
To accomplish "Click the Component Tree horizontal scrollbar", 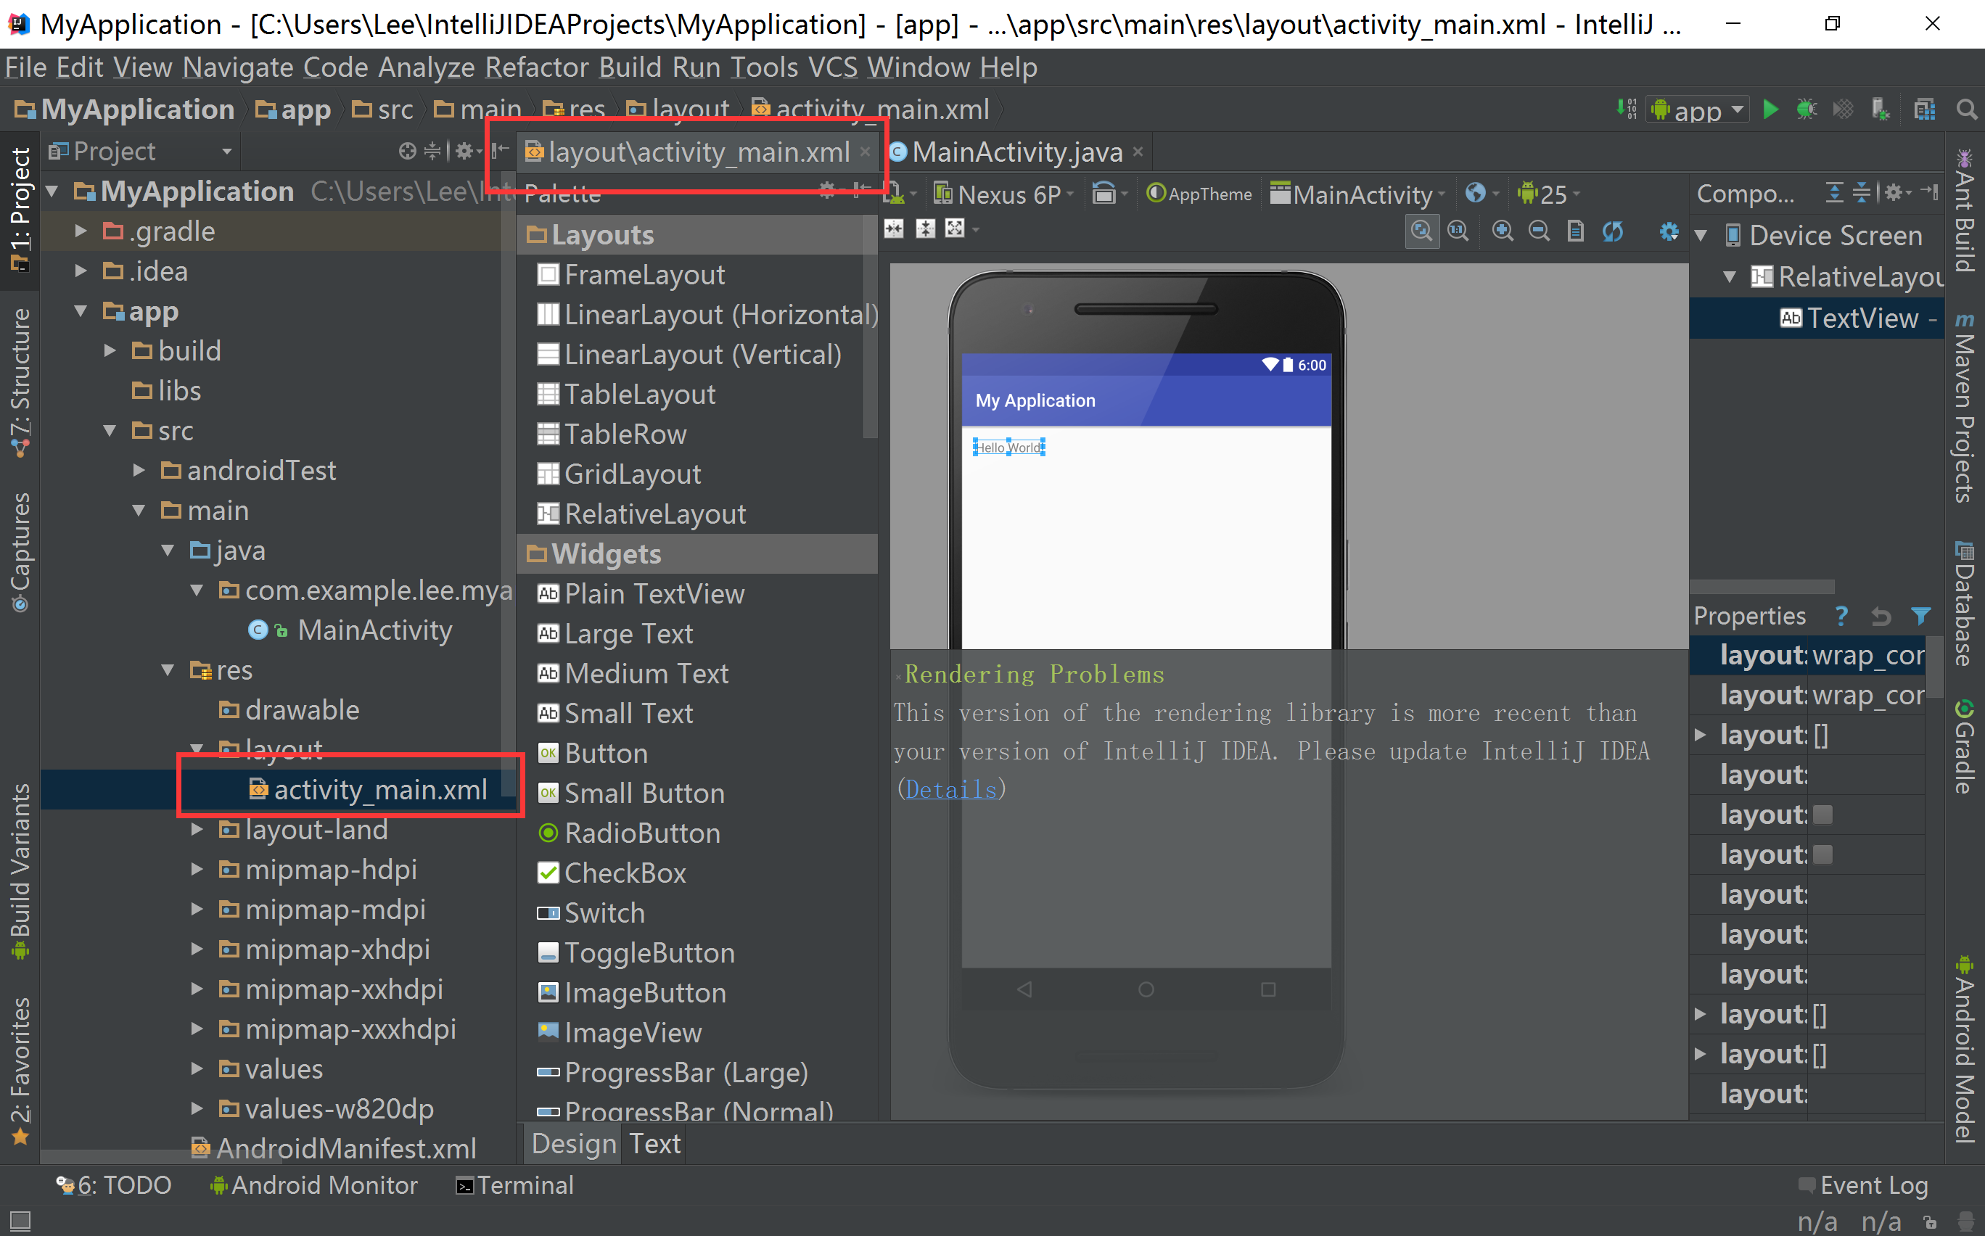I will point(1762,587).
